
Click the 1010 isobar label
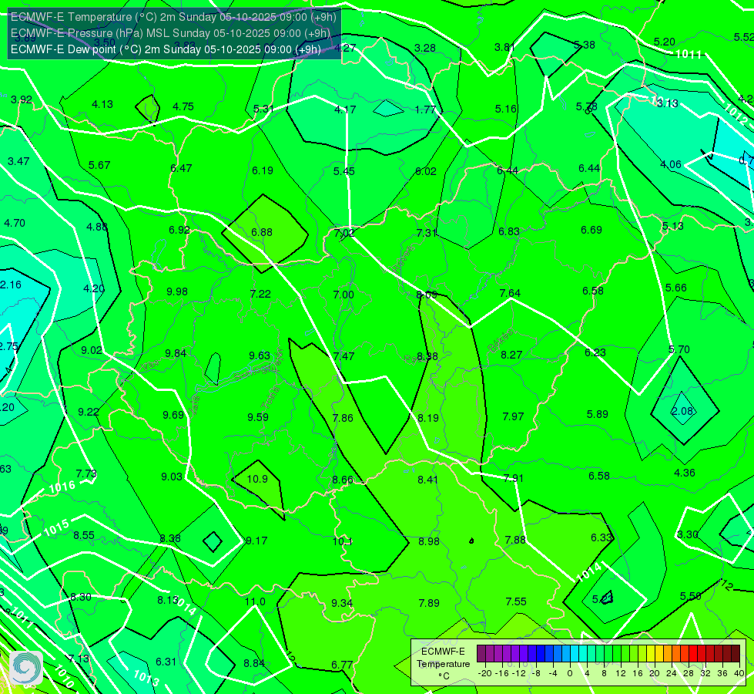[63, 677]
